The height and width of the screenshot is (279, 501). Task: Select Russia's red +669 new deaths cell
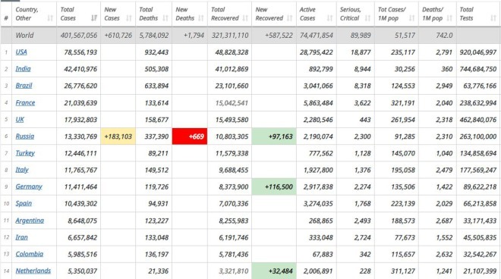190,136
